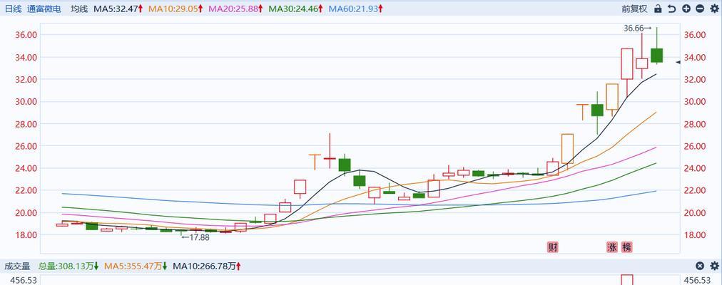Screen dimensions: 722x285
Task: Click the MA30:24.46 indicator value
Action: coord(296,9)
